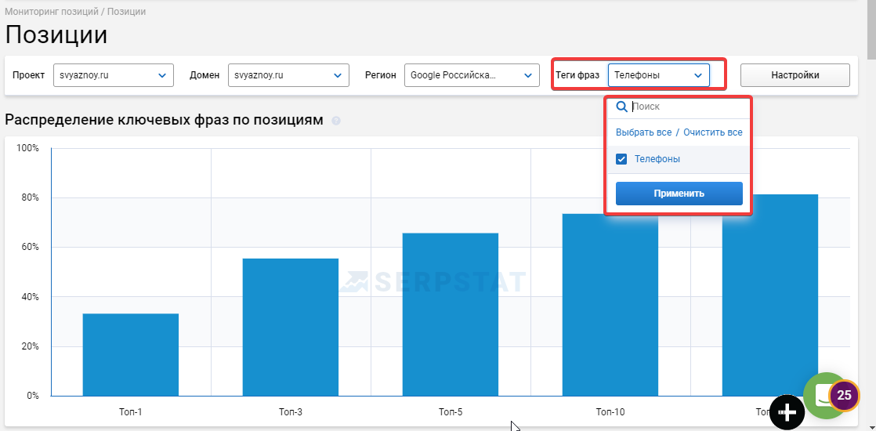Click the 80% y-axis label

[31, 198]
